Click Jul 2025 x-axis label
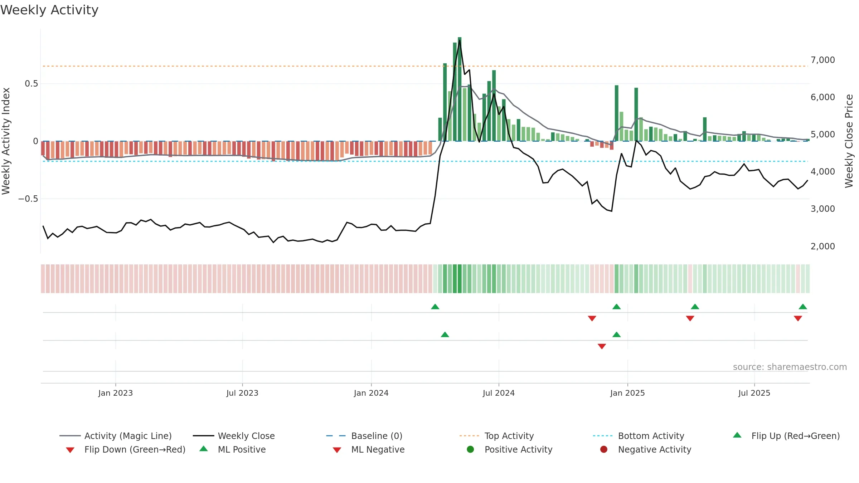859x483 pixels. click(754, 393)
